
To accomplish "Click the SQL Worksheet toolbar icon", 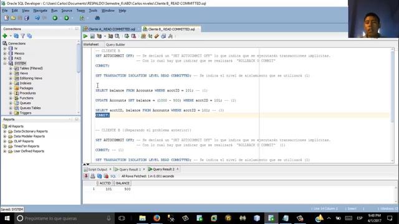I will [82, 18].
